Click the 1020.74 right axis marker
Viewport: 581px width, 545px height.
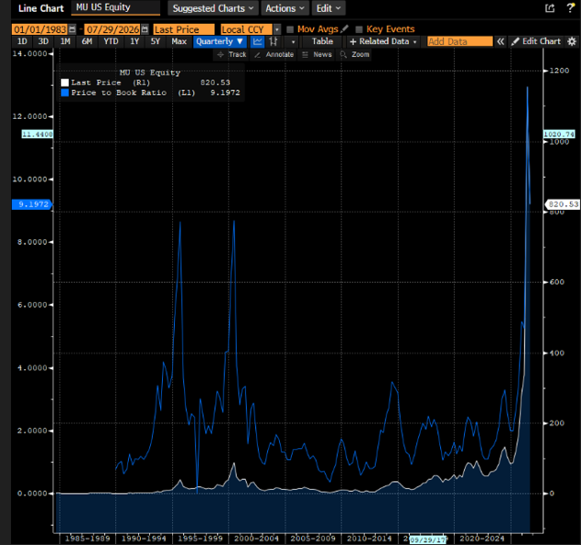559,134
